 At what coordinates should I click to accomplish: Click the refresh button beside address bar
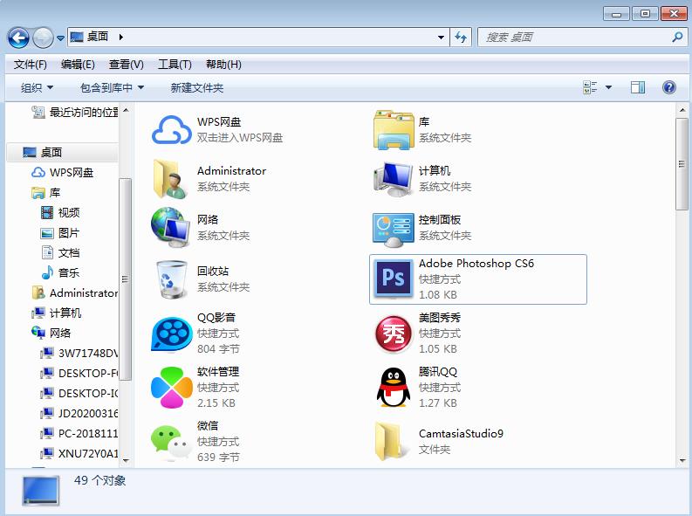(461, 37)
